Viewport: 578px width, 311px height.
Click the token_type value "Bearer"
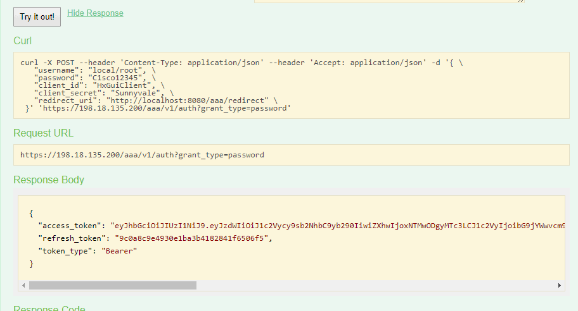tap(119, 251)
